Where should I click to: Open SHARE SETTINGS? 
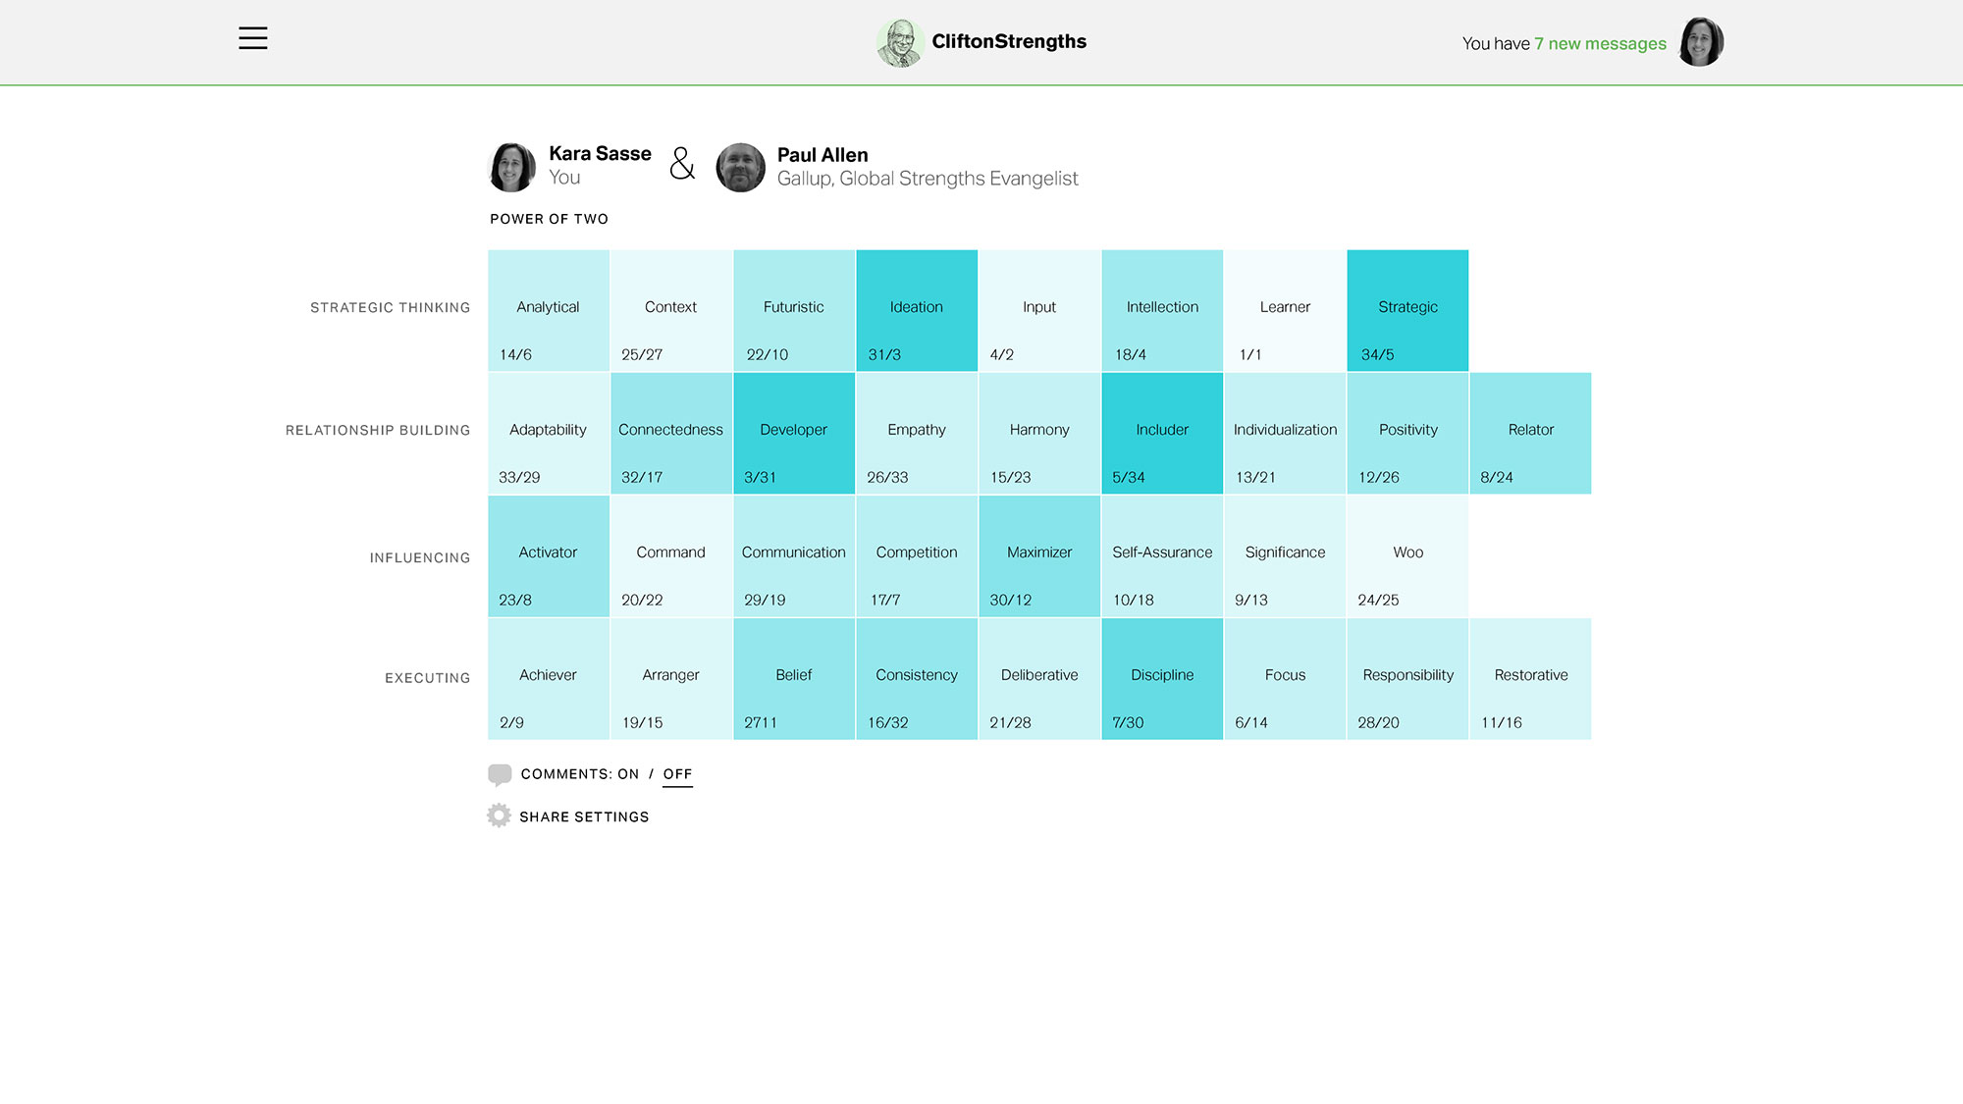click(x=584, y=817)
